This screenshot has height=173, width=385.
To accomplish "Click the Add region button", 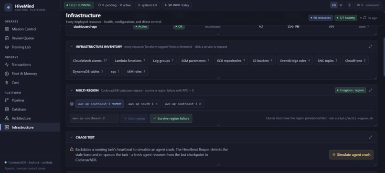I will point(134,118).
